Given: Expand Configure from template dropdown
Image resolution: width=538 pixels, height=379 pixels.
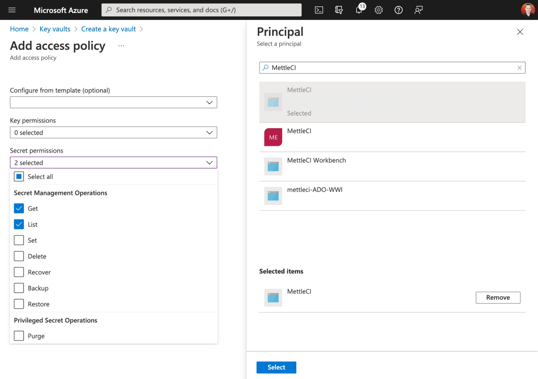Looking at the screenshot, I should click(114, 102).
